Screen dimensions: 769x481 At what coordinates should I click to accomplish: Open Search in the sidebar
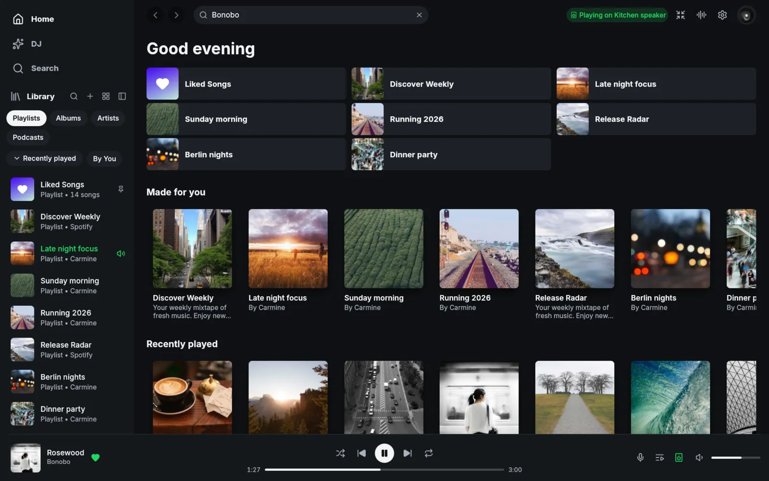36,68
